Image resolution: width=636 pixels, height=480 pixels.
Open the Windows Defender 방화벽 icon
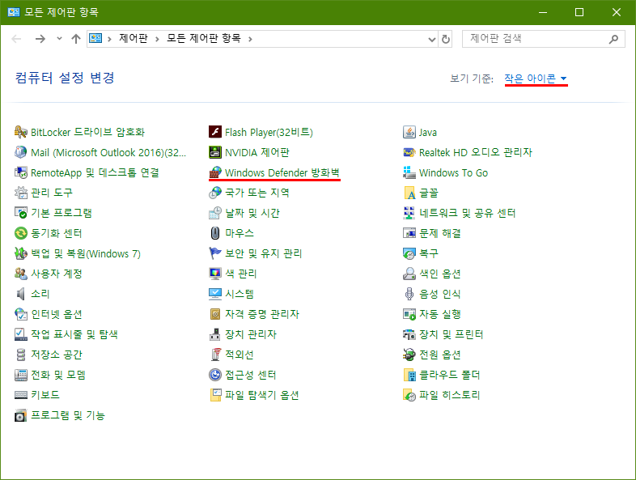point(215,172)
